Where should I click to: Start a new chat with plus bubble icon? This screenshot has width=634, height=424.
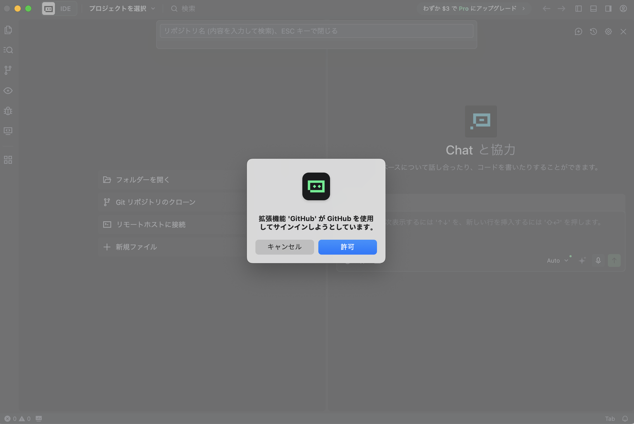pos(579,31)
